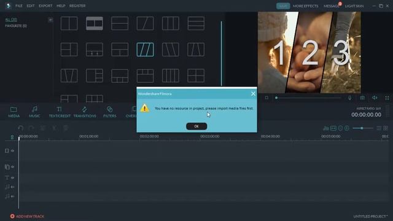Select the highlighted gray split-screen layout thumbnail
Viewport: 393px width, 221px height.
click(95, 23)
